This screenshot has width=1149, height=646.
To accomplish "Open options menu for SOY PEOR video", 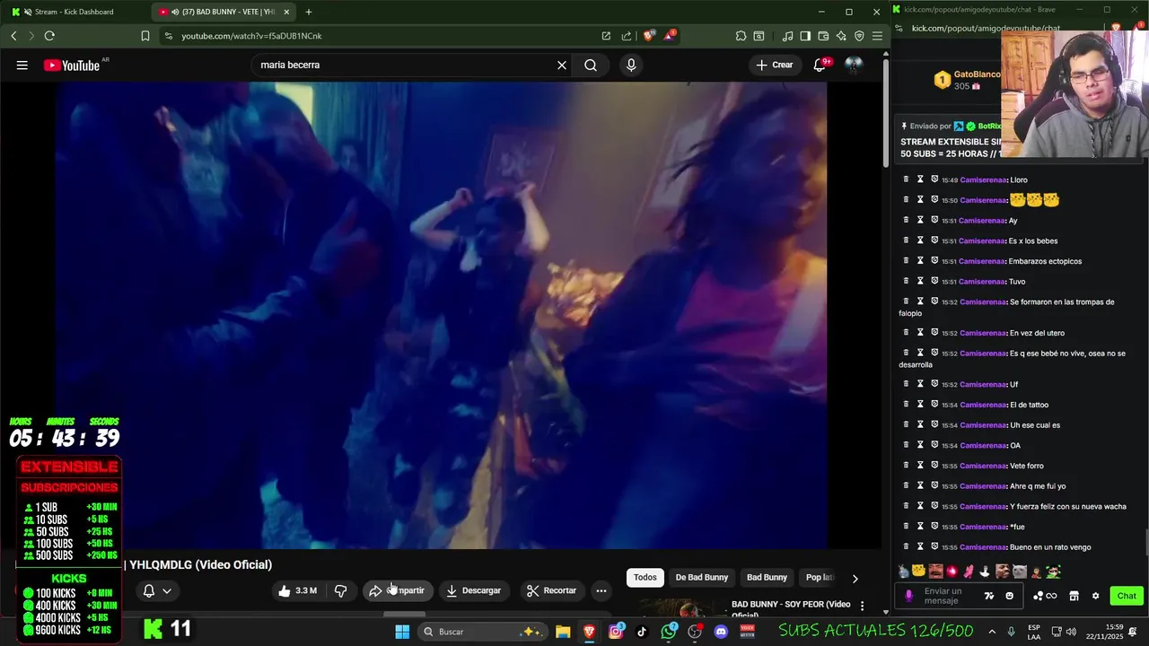I will pos(862,606).
